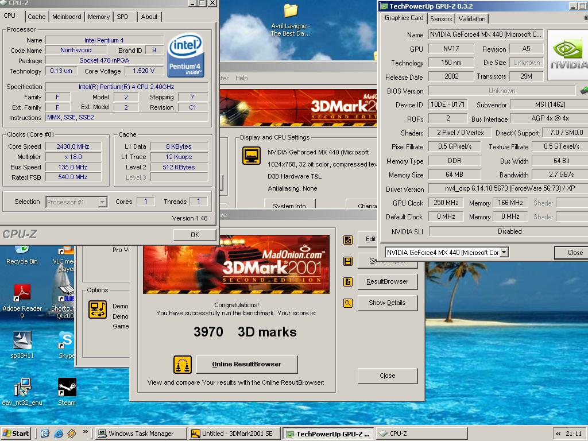
Task: Open the Windows Start menu
Action: click(16, 434)
